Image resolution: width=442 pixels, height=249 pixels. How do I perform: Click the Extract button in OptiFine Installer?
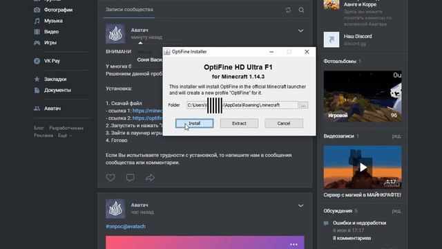[x=239, y=123]
